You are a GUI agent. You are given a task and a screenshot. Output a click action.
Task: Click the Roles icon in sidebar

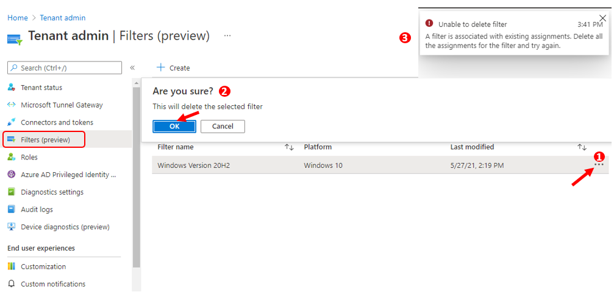point(12,157)
